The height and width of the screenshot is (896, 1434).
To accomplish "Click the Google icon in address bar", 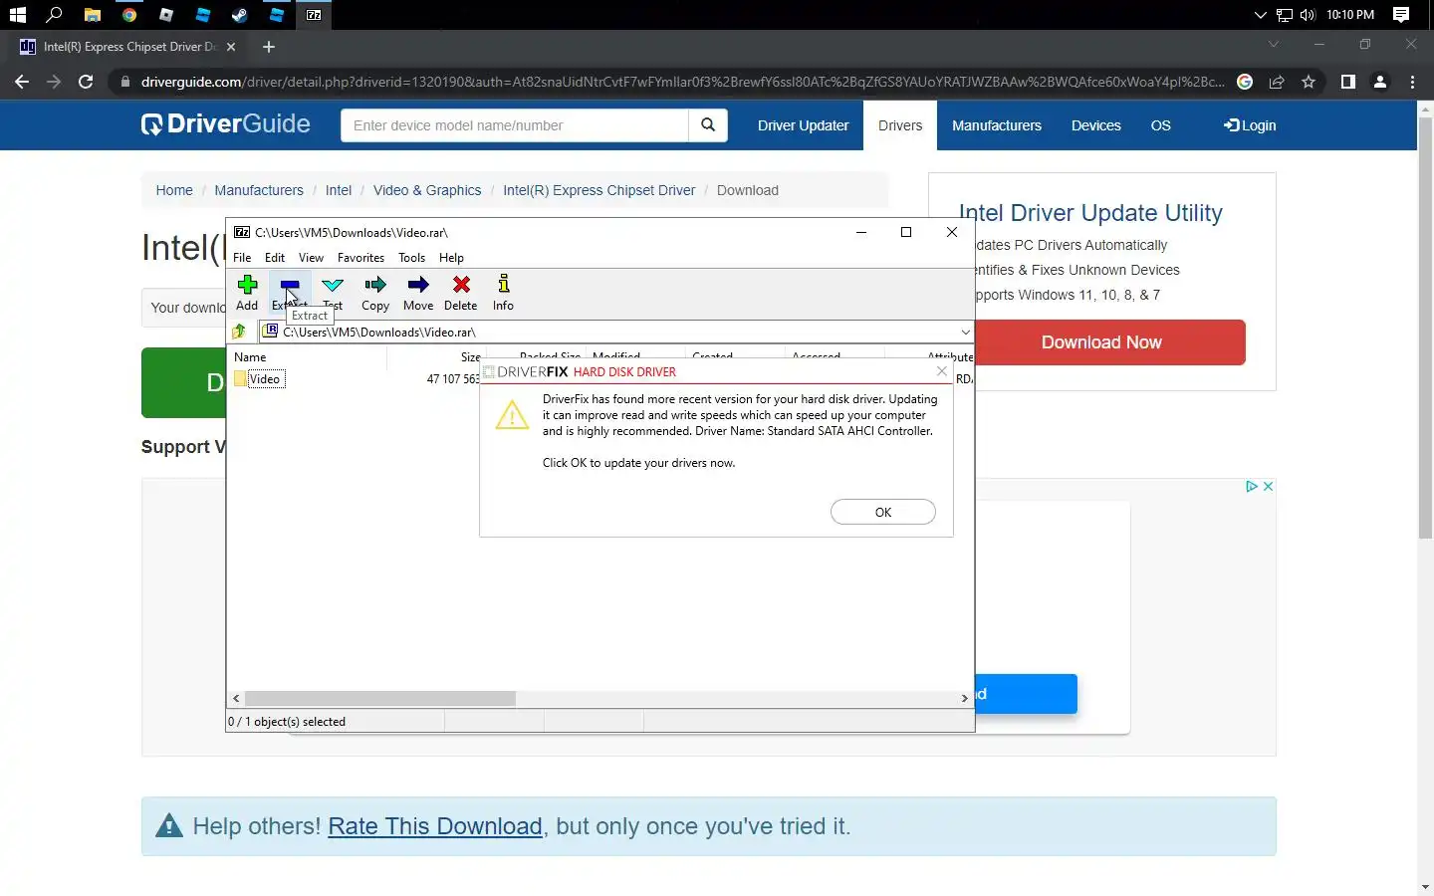I will (x=1245, y=82).
